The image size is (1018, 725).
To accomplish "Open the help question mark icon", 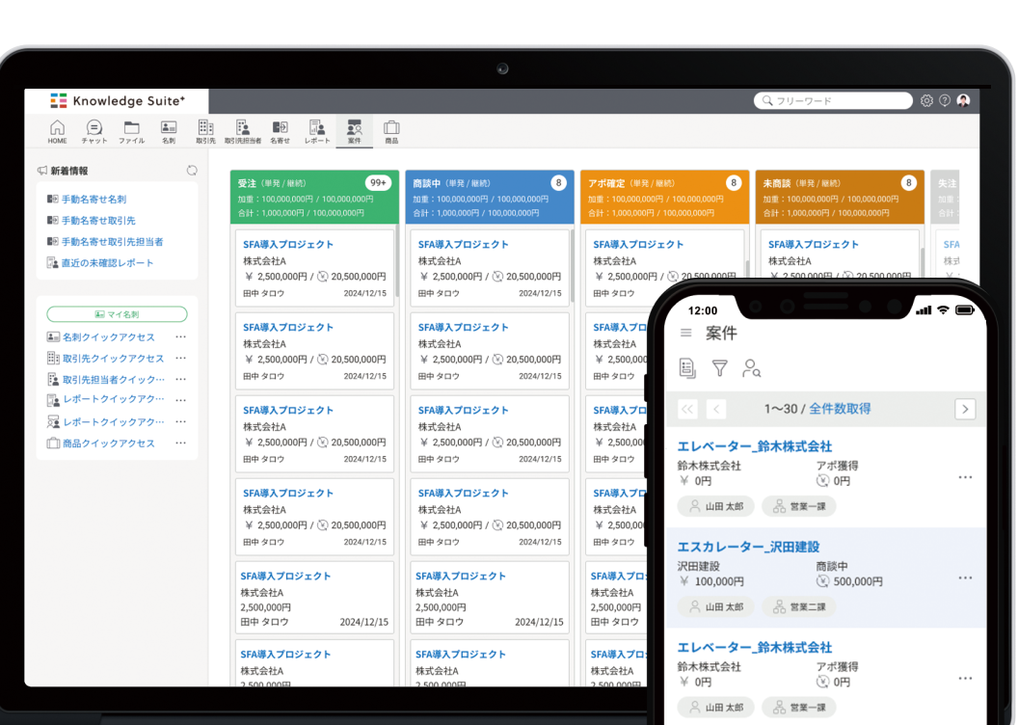I will tap(945, 100).
